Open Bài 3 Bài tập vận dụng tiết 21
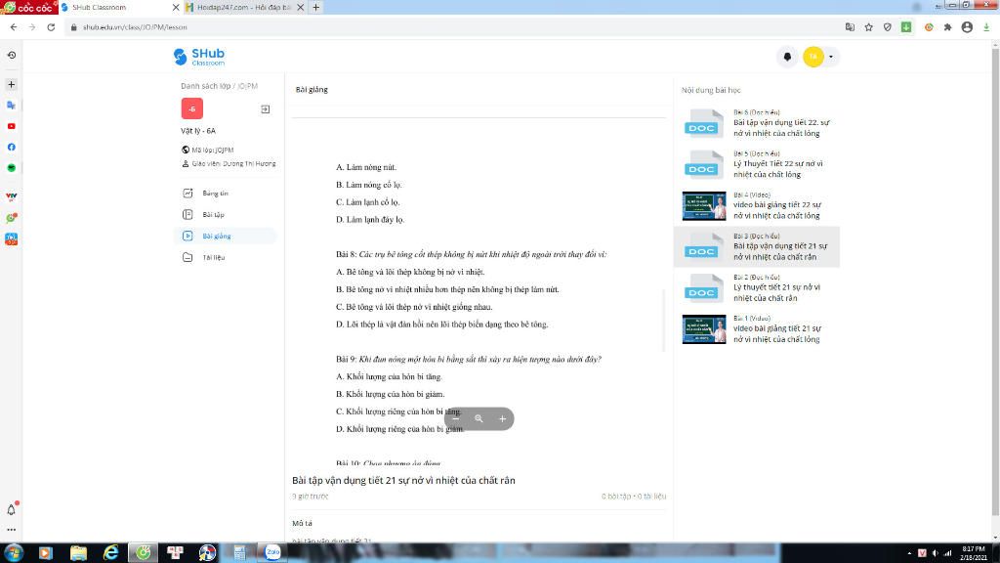Image resolution: width=1000 pixels, height=563 pixels. coord(757,246)
